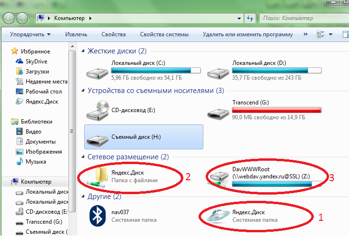Open the Упорядочить menu
349x238 pixels.
click(30, 34)
